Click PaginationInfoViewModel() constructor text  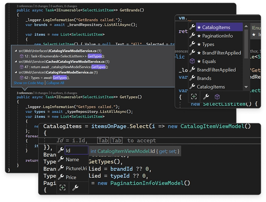pyautogui.click(x=150, y=183)
